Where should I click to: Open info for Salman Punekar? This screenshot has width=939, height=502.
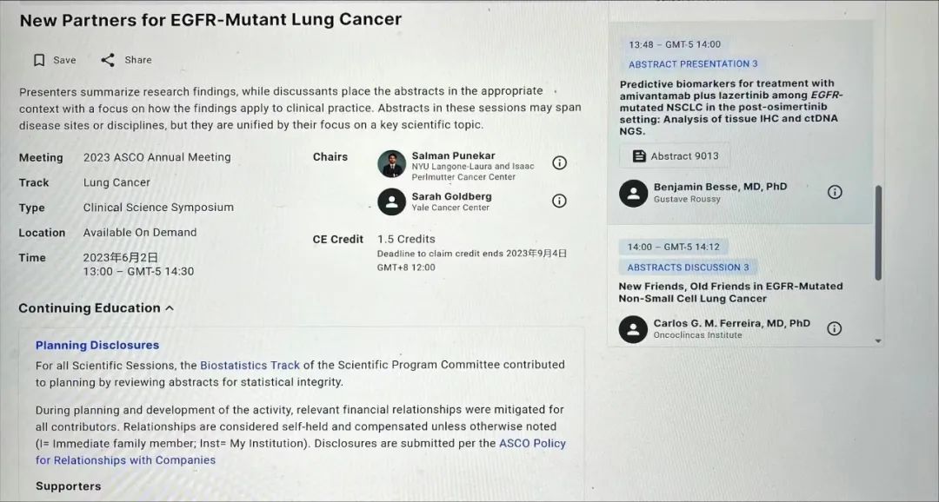coord(559,162)
